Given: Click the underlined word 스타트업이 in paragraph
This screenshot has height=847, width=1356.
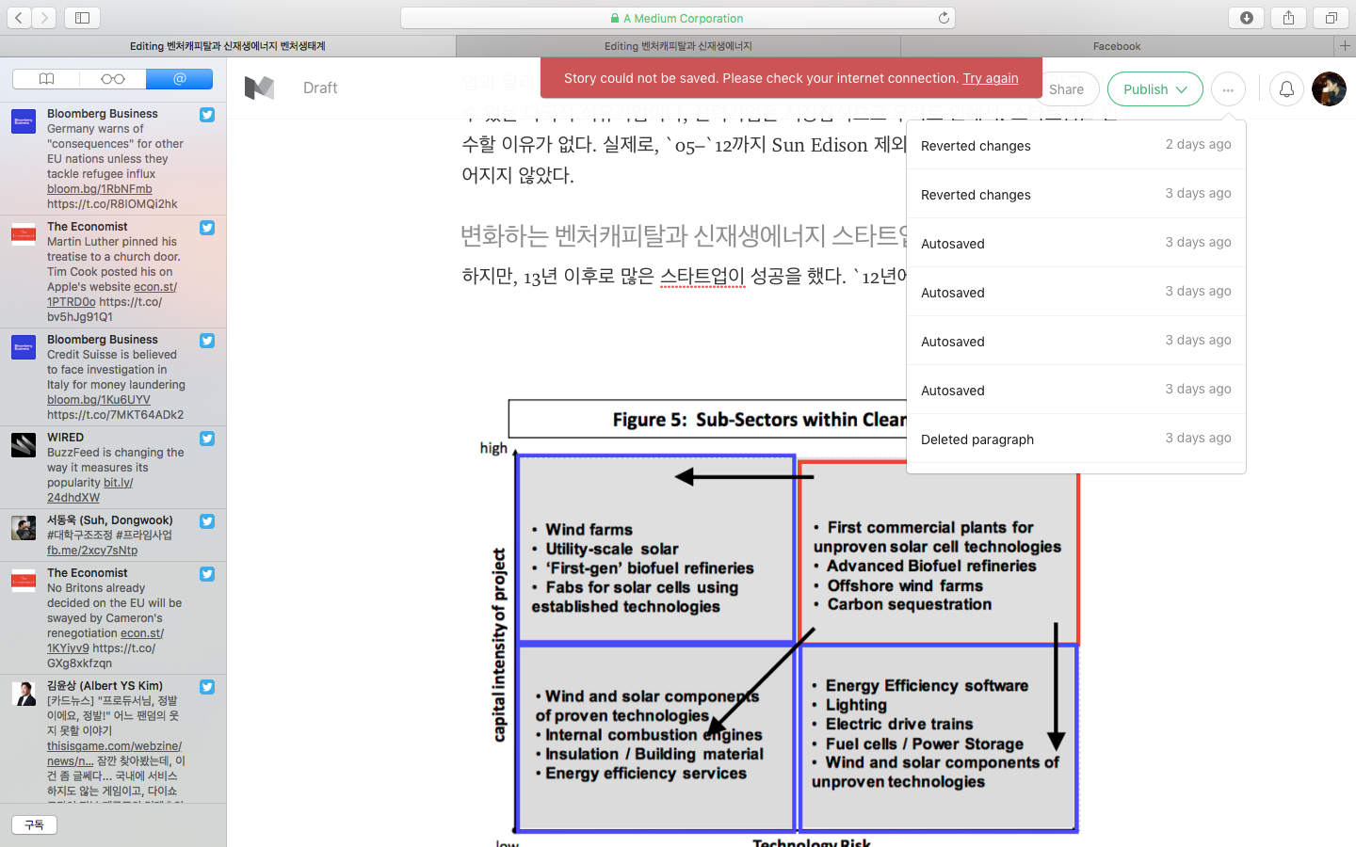Looking at the screenshot, I should 702,277.
